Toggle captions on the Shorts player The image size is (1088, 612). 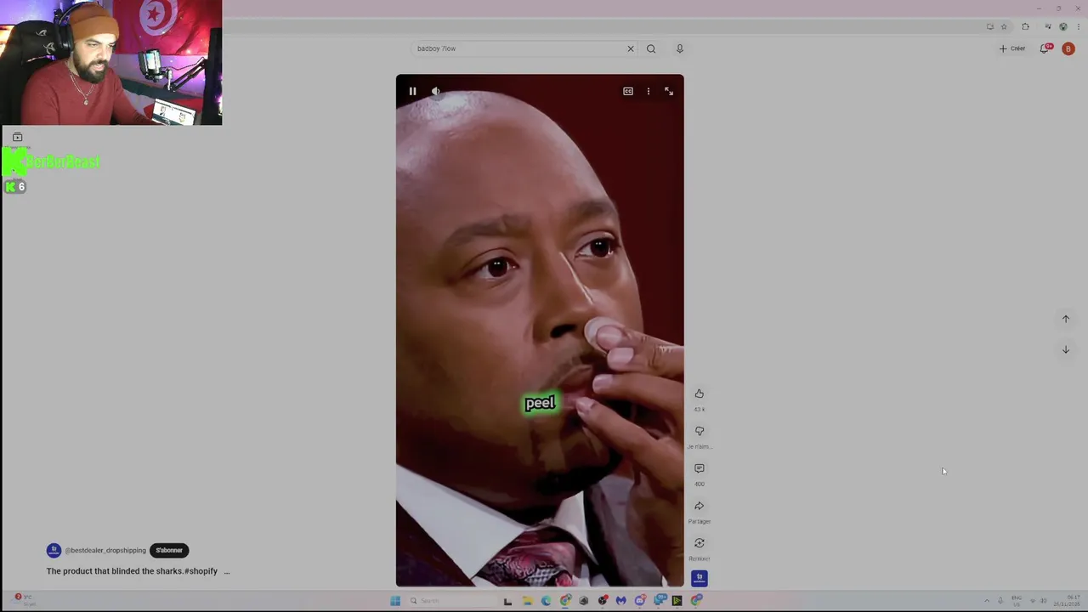click(x=628, y=91)
